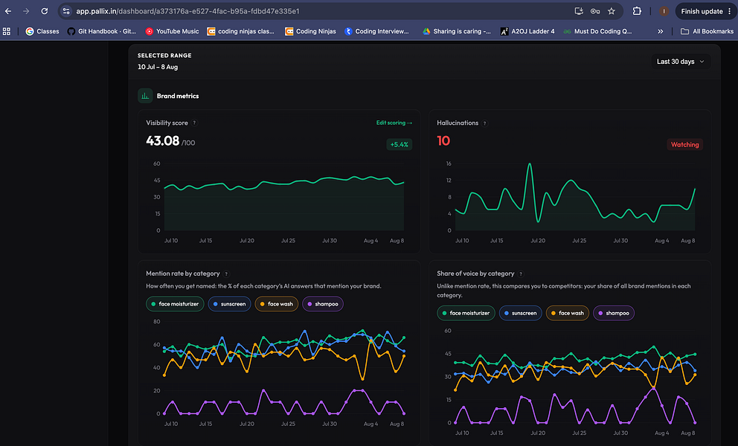738x446 pixels.
Task: Toggle face moisturizer in Share of voice legend
Action: (466, 313)
